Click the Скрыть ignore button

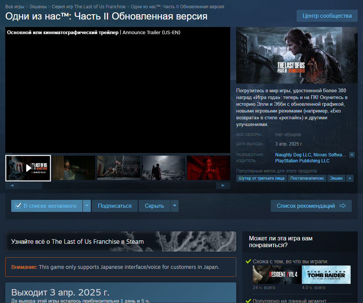[154, 206]
